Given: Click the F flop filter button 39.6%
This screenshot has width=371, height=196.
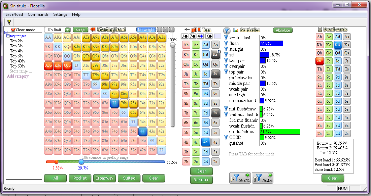Looking at the screenshot, I should click(240, 178).
